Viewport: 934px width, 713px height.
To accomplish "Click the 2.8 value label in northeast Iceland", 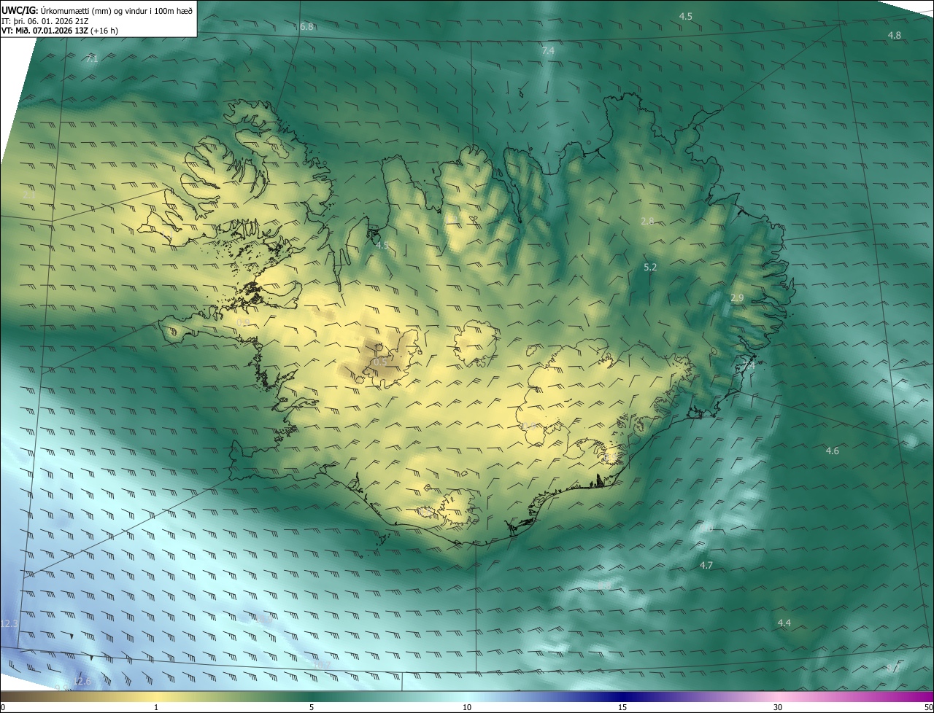I will (647, 222).
